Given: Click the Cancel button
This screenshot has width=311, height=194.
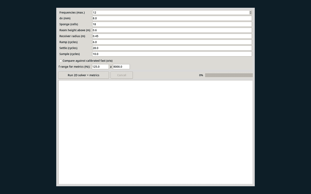Looking at the screenshot, I should tap(122, 75).
